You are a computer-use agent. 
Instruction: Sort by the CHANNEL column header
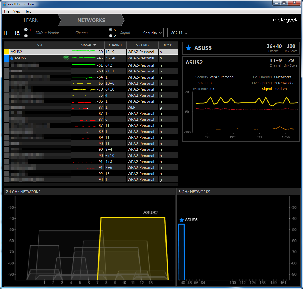(116, 45)
